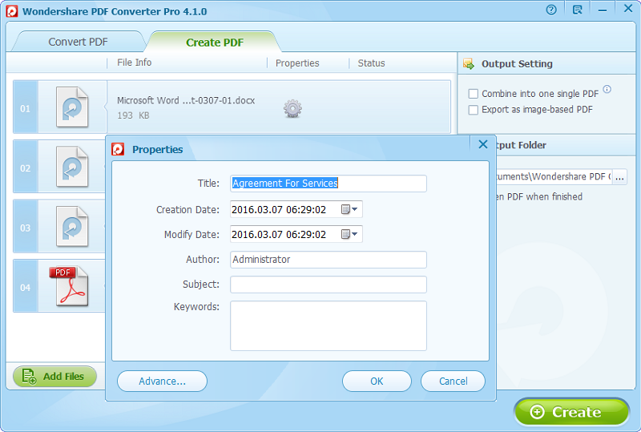Switch to Convert PDF tab

click(x=78, y=42)
